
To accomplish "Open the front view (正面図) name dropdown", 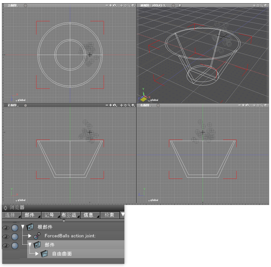I will (13, 105).
